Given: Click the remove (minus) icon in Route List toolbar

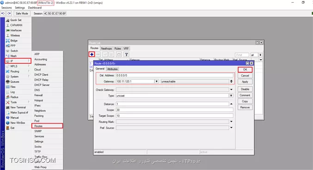Looking at the screenshot, I should [x=98, y=54].
